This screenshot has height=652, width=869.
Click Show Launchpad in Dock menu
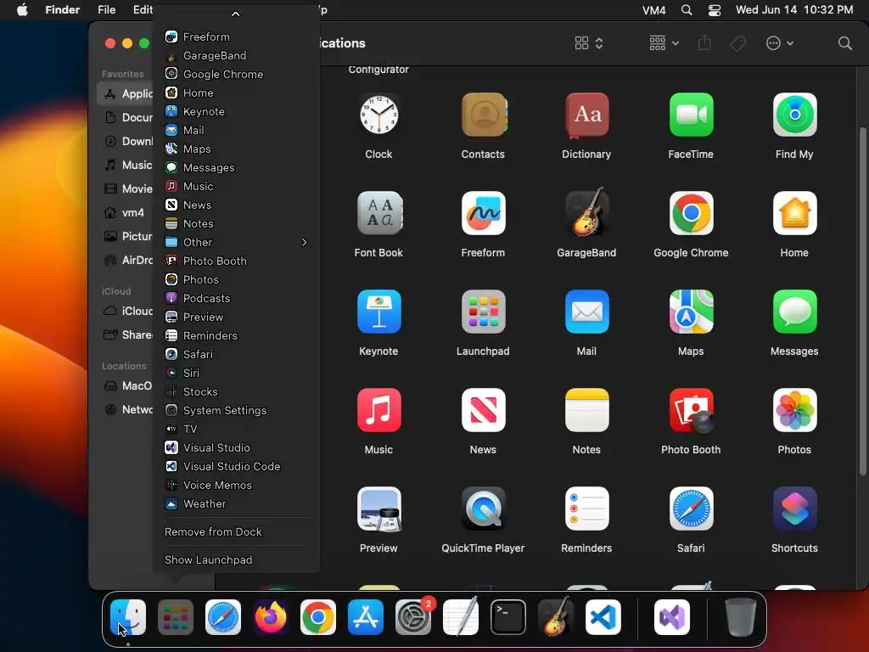[237, 560]
